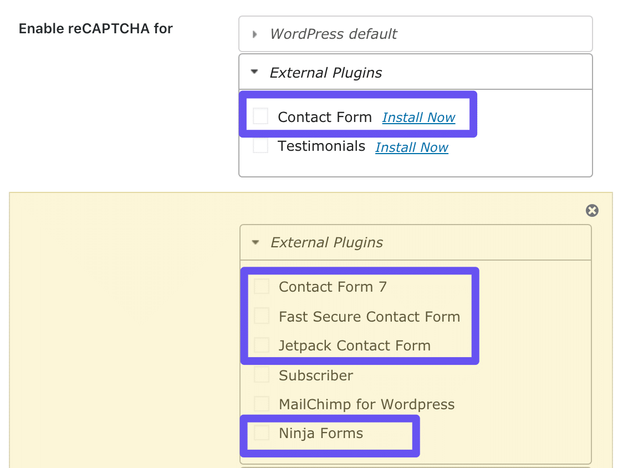
Task: Click the WordPress default disclosure triangle
Action: tap(255, 34)
